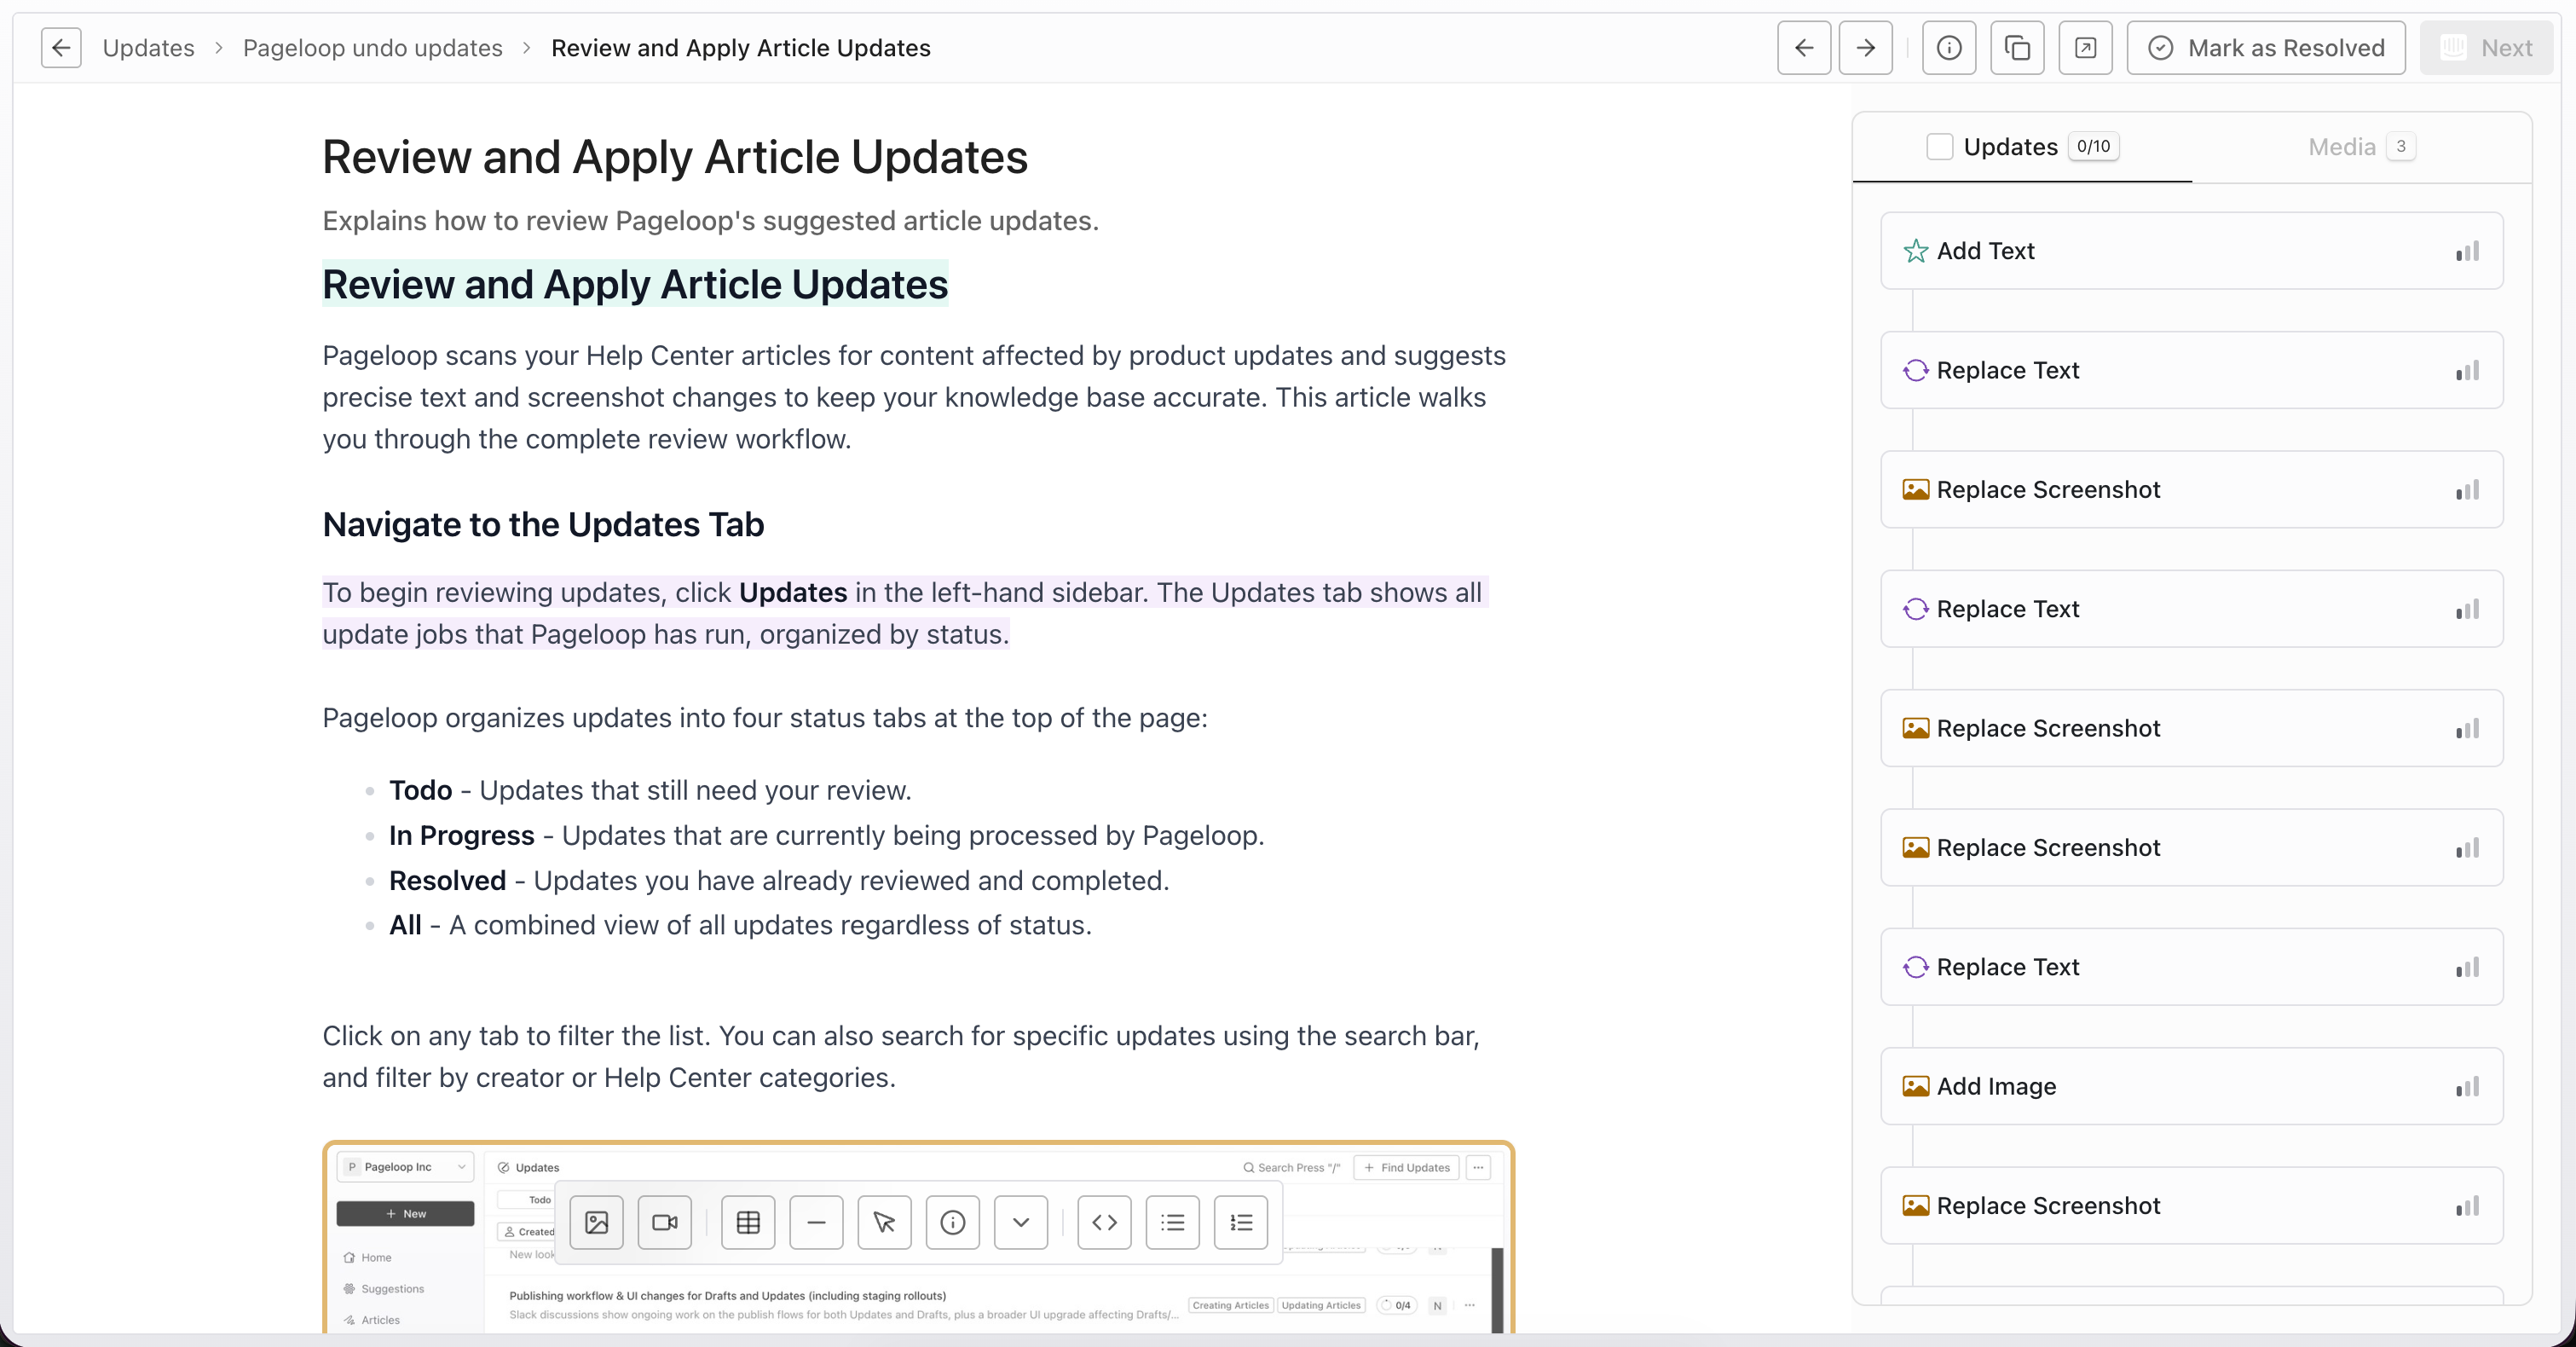Click the Todo bullet item
The image size is (2576, 1347).
[650, 790]
